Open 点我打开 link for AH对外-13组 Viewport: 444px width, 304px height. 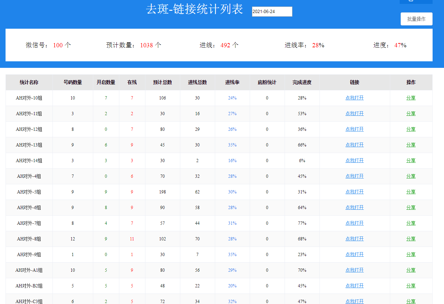(354, 145)
